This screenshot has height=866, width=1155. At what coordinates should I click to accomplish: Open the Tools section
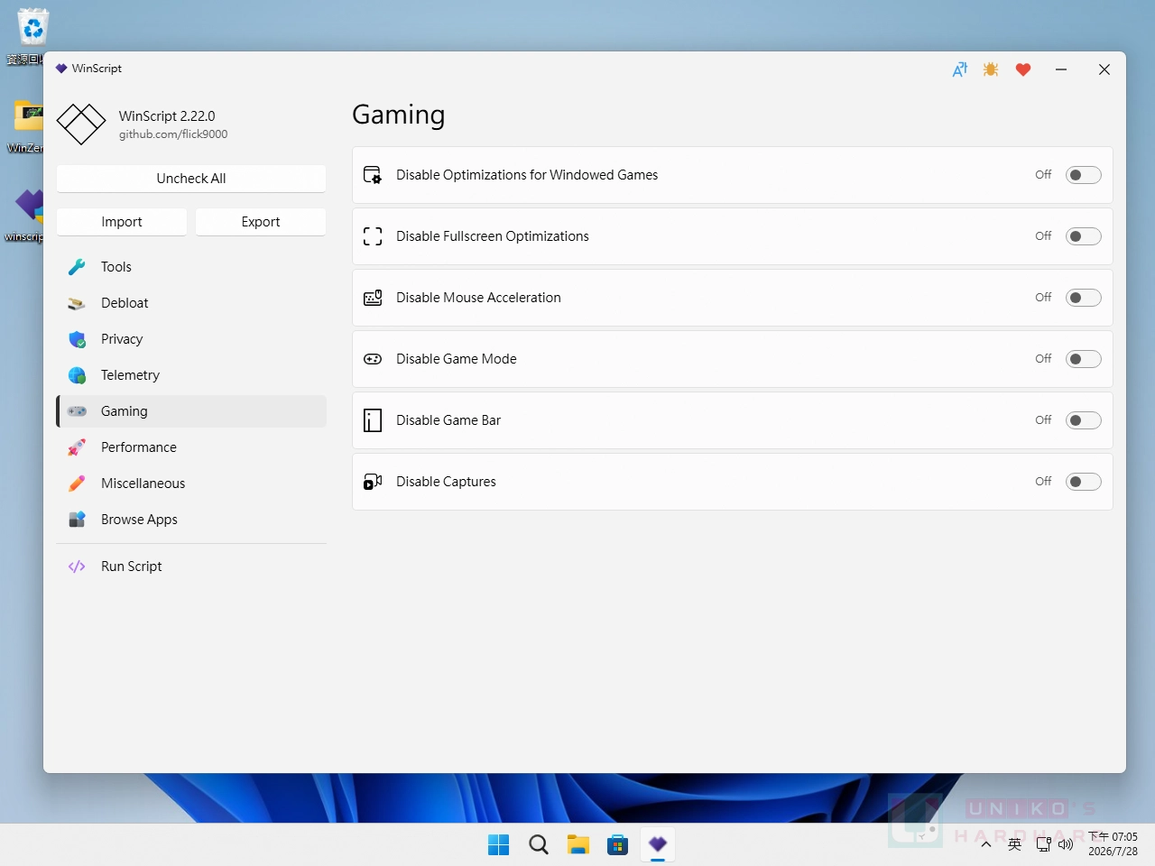(191, 267)
